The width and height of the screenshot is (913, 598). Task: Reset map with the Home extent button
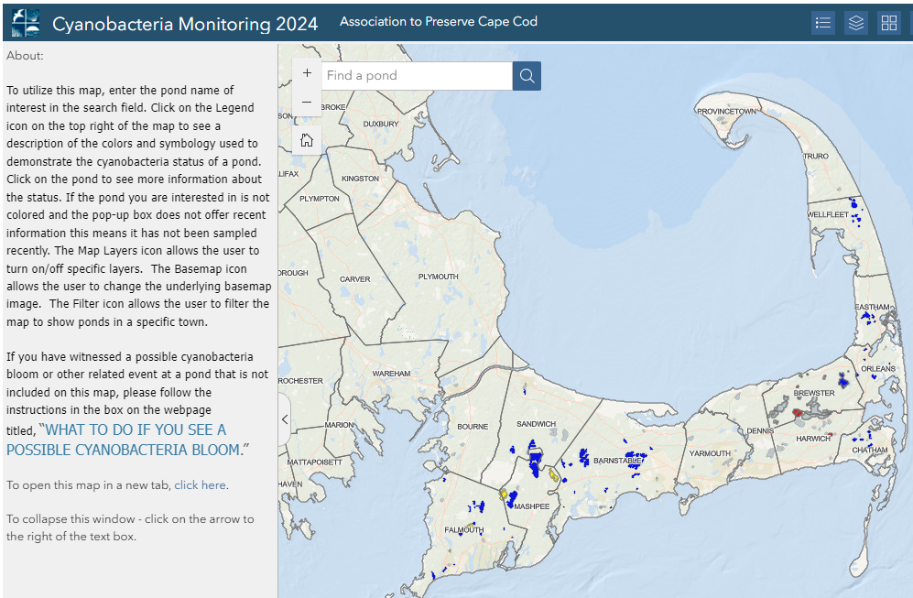tap(307, 140)
